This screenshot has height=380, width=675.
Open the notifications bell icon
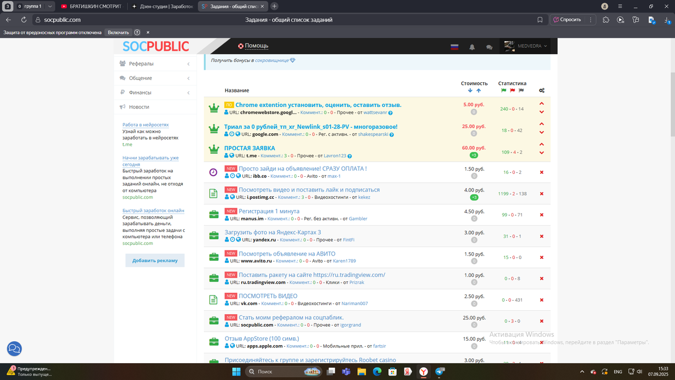point(472,46)
